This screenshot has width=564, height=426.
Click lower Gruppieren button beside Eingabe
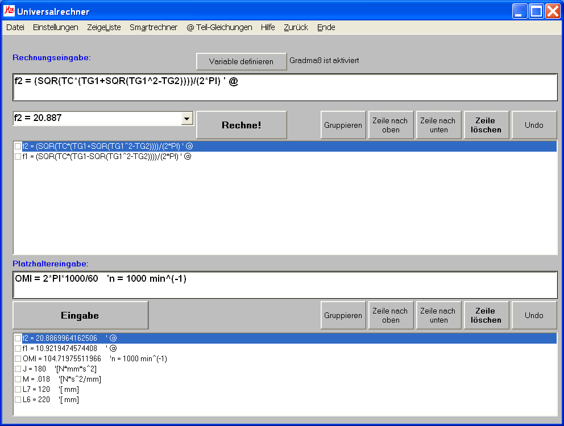tap(343, 315)
